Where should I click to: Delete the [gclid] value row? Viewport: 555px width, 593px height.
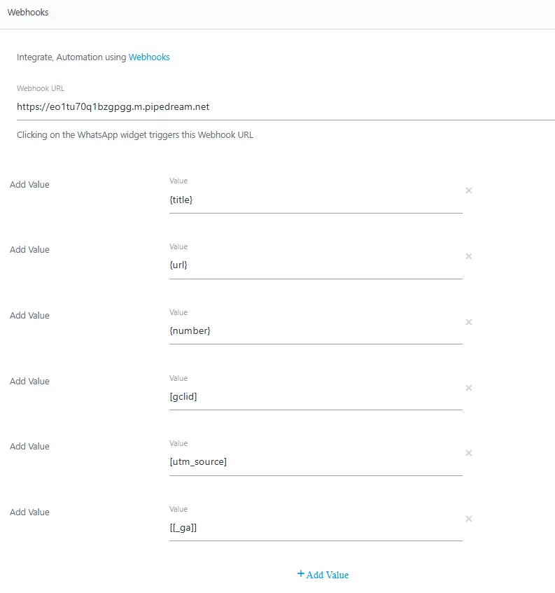[x=468, y=388]
